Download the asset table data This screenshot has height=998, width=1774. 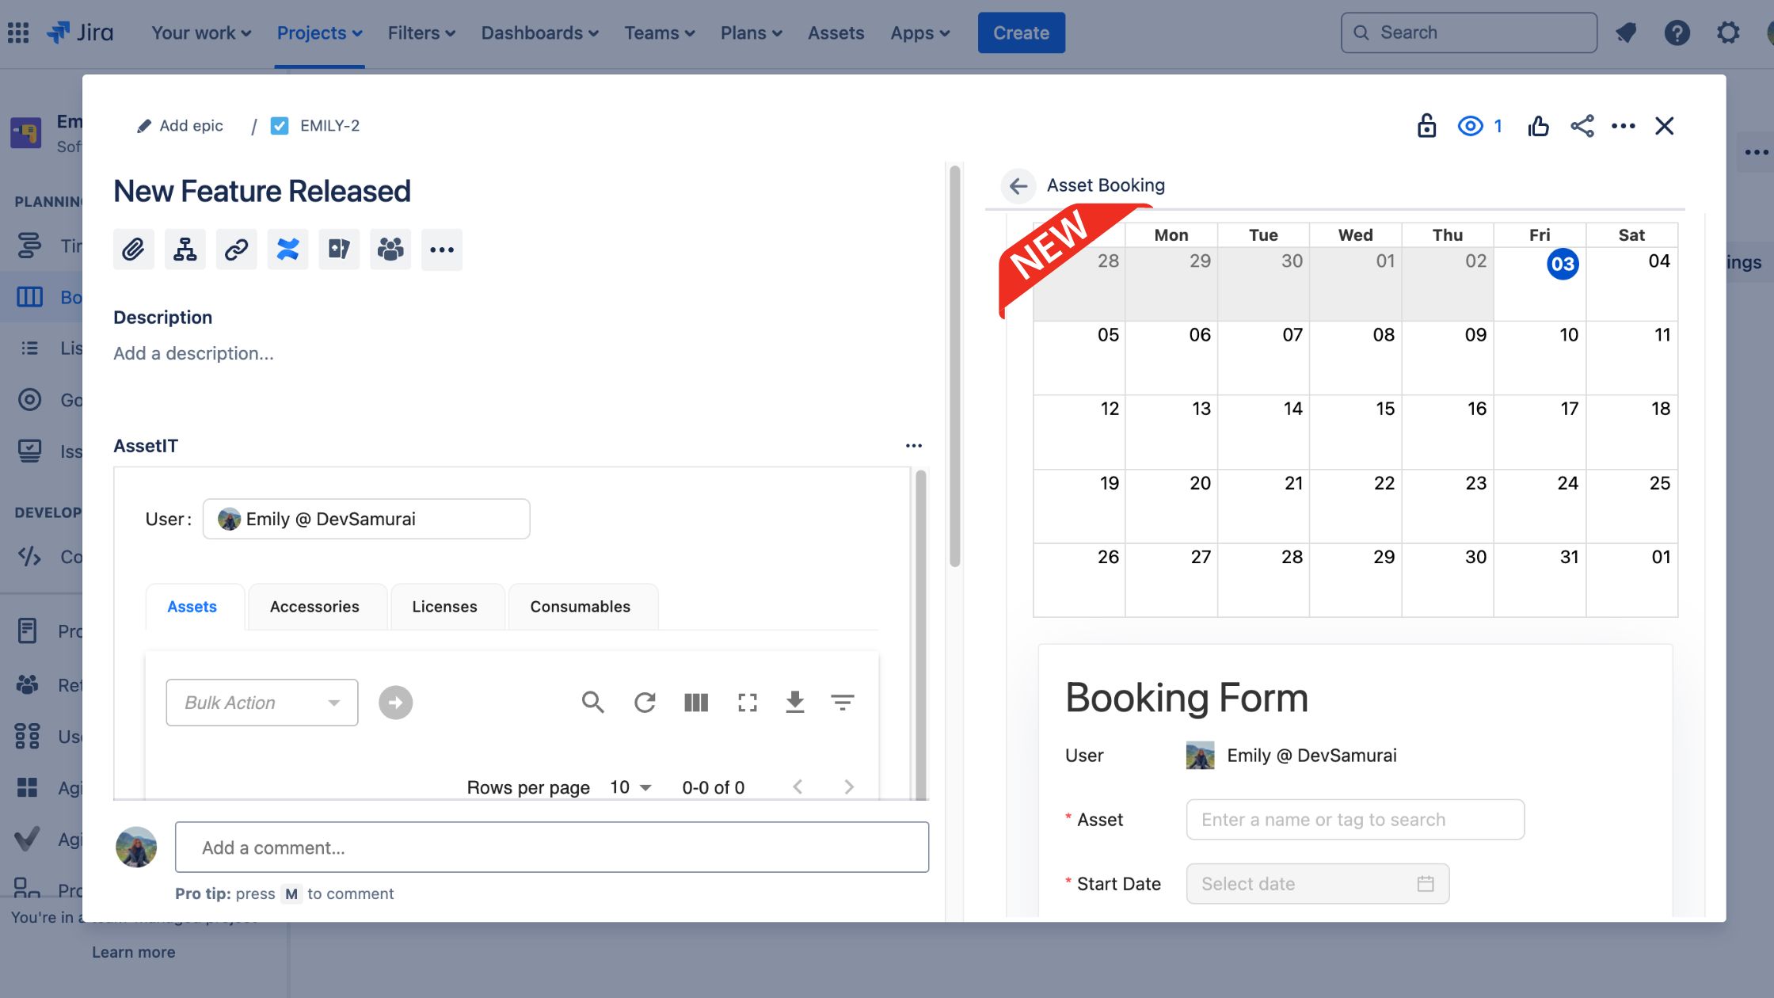795,702
